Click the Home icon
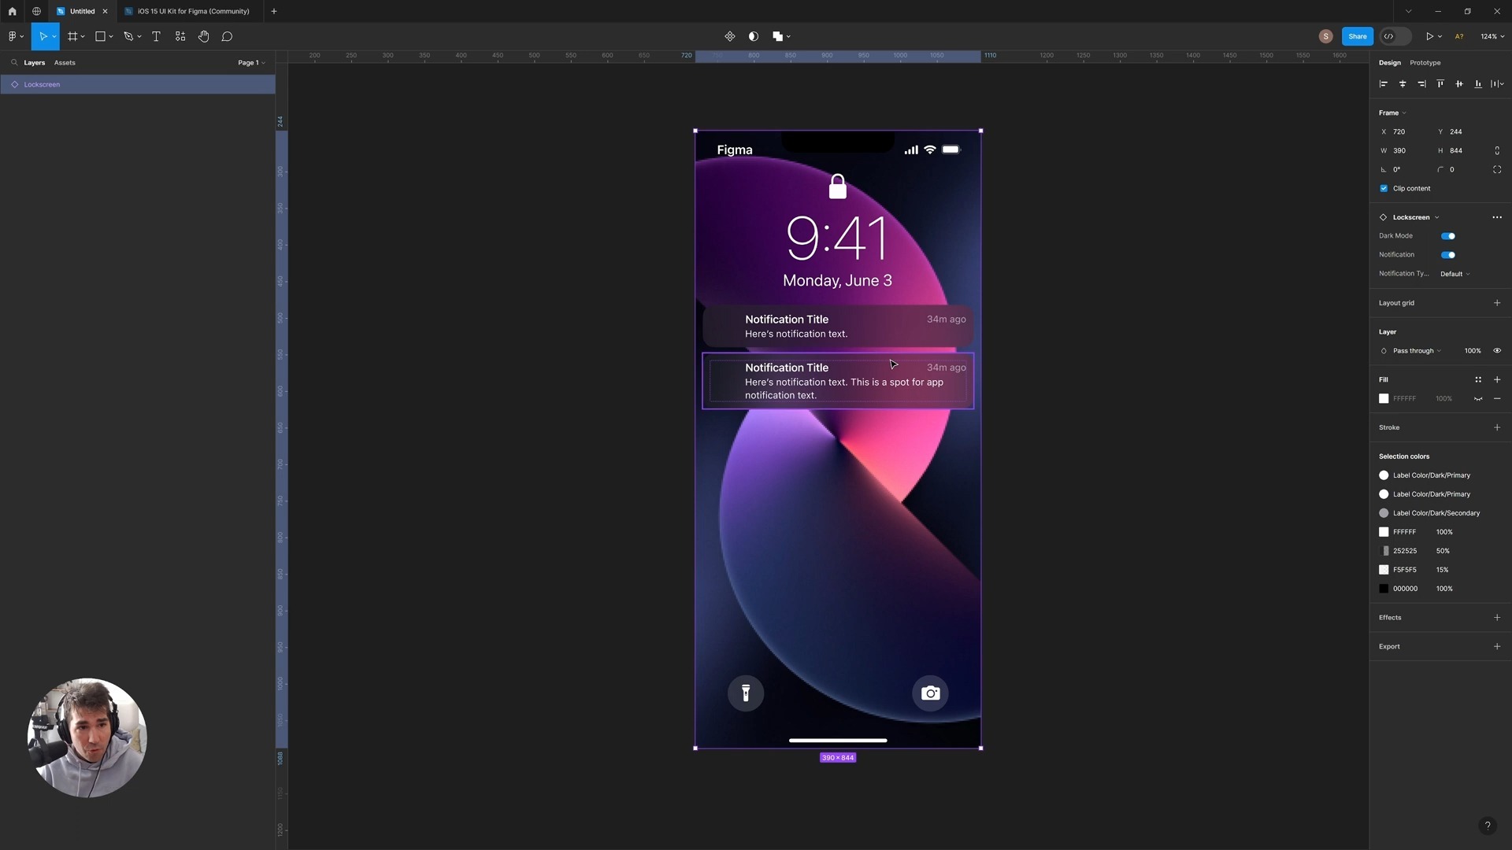This screenshot has width=1512, height=850. (x=12, y=11)
